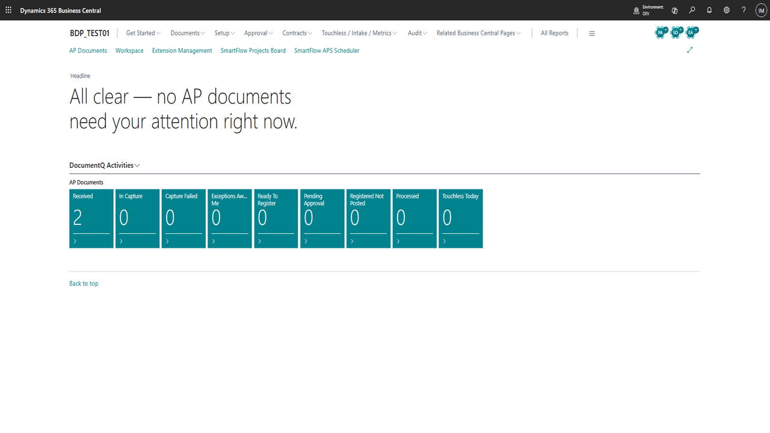Screen dimensions: 770x433
Task: Open the app launcher waffle icon
Action: (x=8, y=10)
